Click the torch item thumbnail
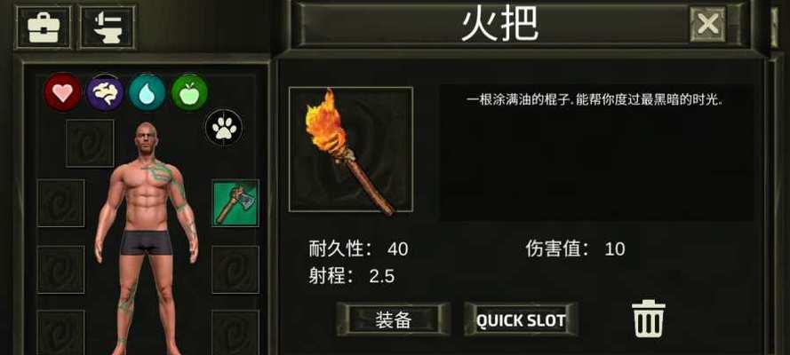This screenshot has height=355, width=790. 351,149
